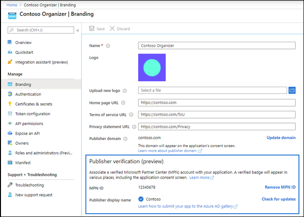Click the Integration assistant rocket icon
The width and height of the screenshot is (304, 217).
[10, 62]
